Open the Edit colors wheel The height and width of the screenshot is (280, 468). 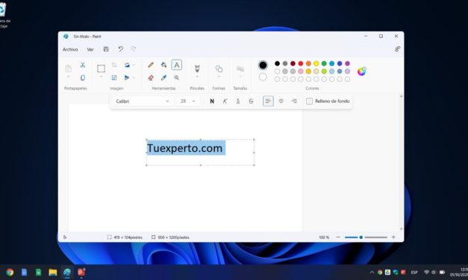[x=361, y=71]
